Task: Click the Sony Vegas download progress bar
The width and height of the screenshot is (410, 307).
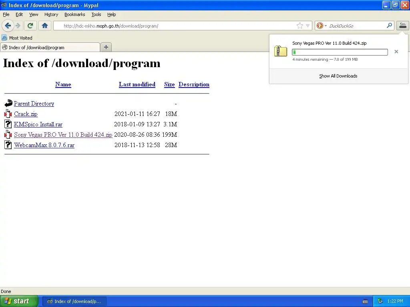Action: pos(340,52)
